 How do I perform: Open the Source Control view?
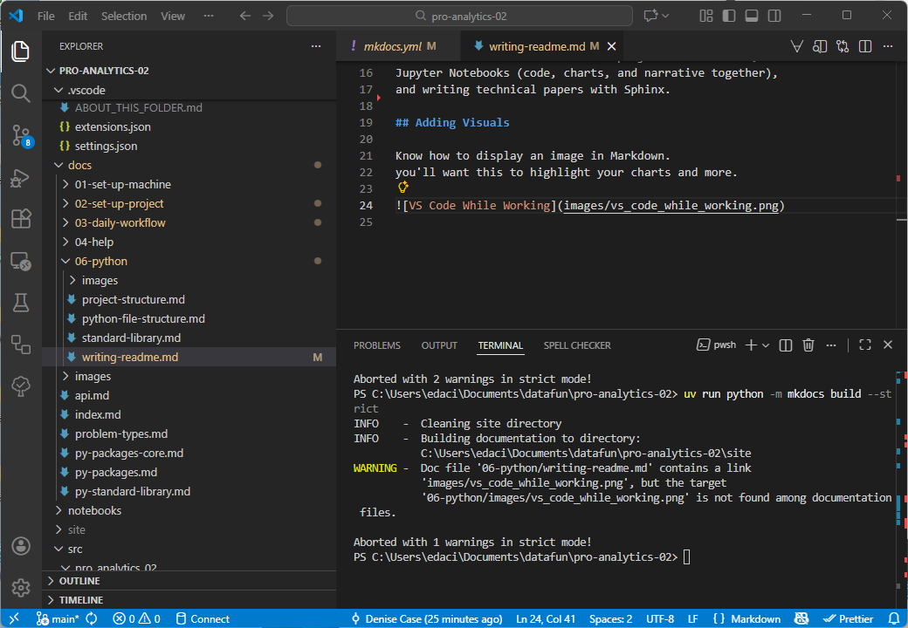click(20, 135)
